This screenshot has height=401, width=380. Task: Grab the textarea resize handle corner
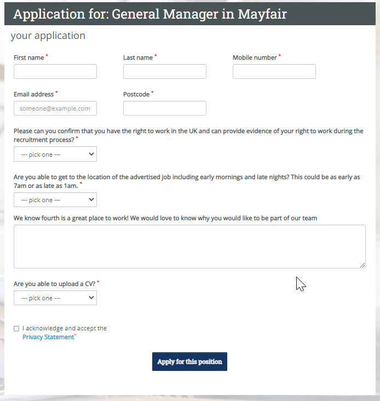[362, 266]
